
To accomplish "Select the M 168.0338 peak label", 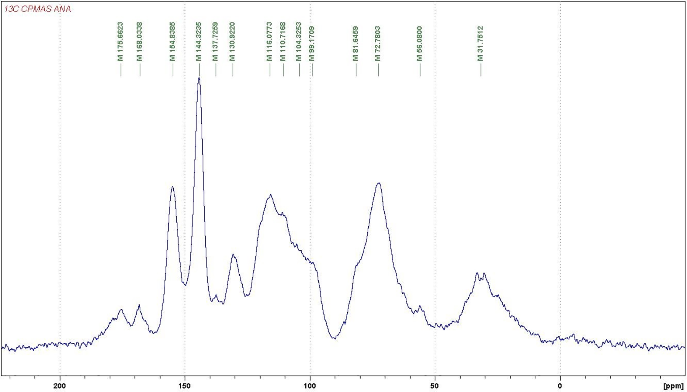I will pos(139,42).
